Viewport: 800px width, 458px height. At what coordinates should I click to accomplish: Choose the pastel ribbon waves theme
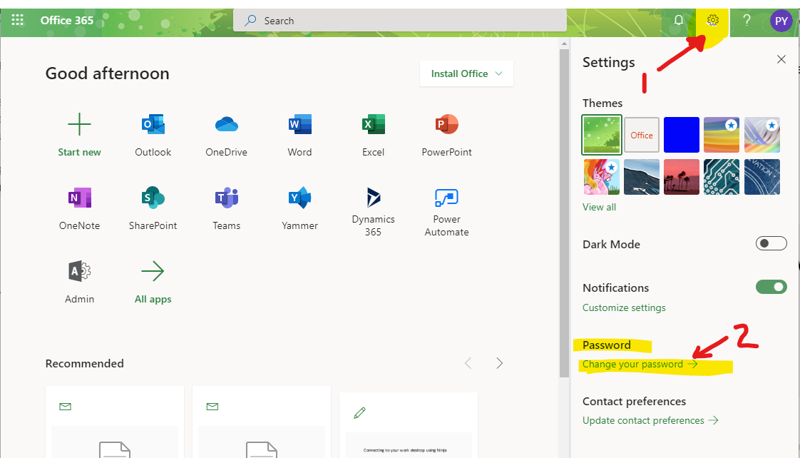tap(761, 135)
